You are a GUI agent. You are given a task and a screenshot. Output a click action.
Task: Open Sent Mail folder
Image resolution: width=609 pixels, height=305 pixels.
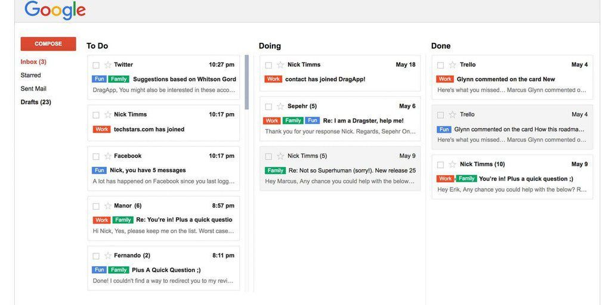(33, 89)
